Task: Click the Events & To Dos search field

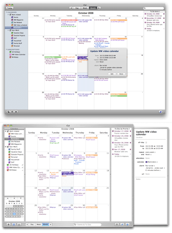Action: tap(87, 224)
